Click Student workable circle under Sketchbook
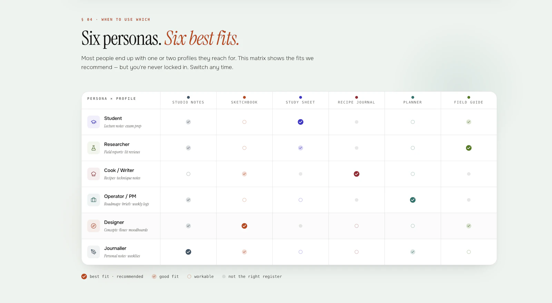The height and width of the screenshot is (303, 552). pos(244,122)
